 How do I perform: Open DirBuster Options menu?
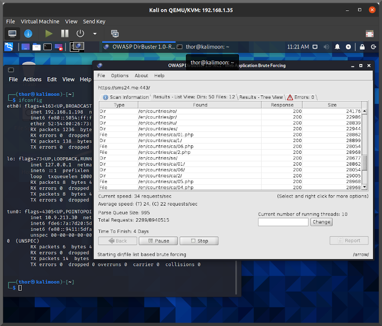(x=119, y=75)
